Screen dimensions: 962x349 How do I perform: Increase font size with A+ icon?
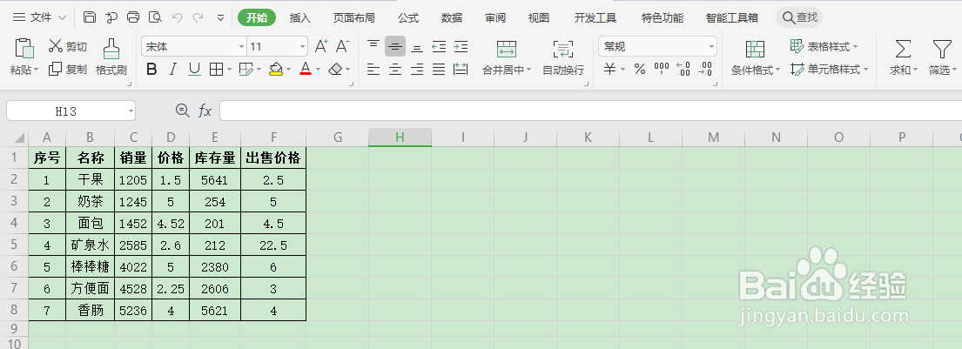321,47
